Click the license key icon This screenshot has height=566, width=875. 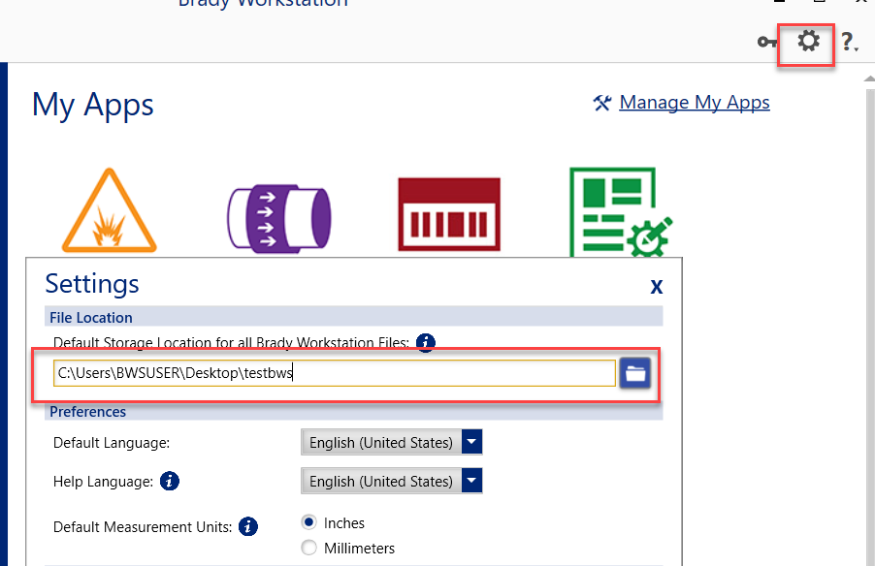[767, 42]
